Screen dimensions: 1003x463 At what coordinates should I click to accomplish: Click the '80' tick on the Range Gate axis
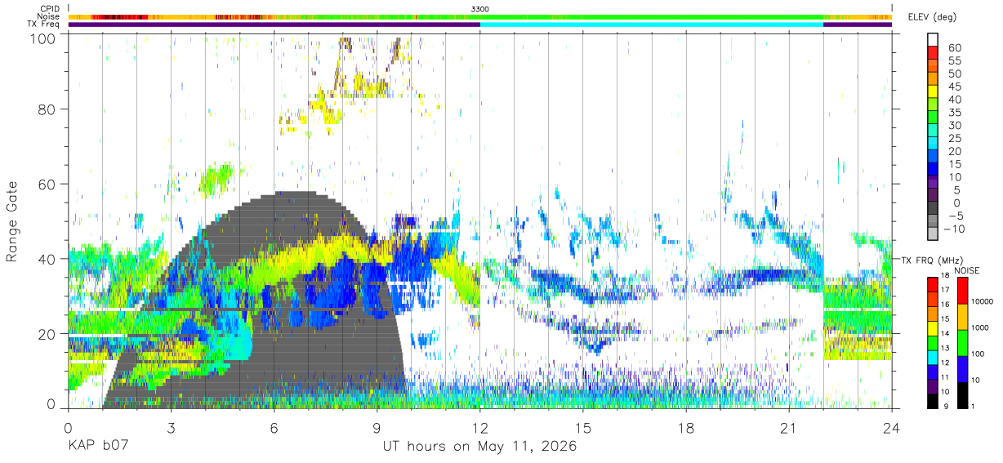(47, 109)
